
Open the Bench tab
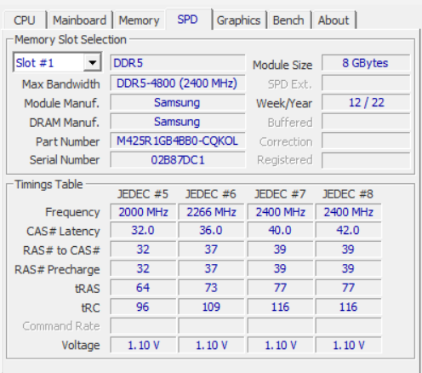(x=288, y=20)
